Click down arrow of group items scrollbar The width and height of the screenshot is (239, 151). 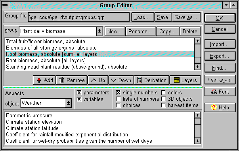[x=197, y=67]
